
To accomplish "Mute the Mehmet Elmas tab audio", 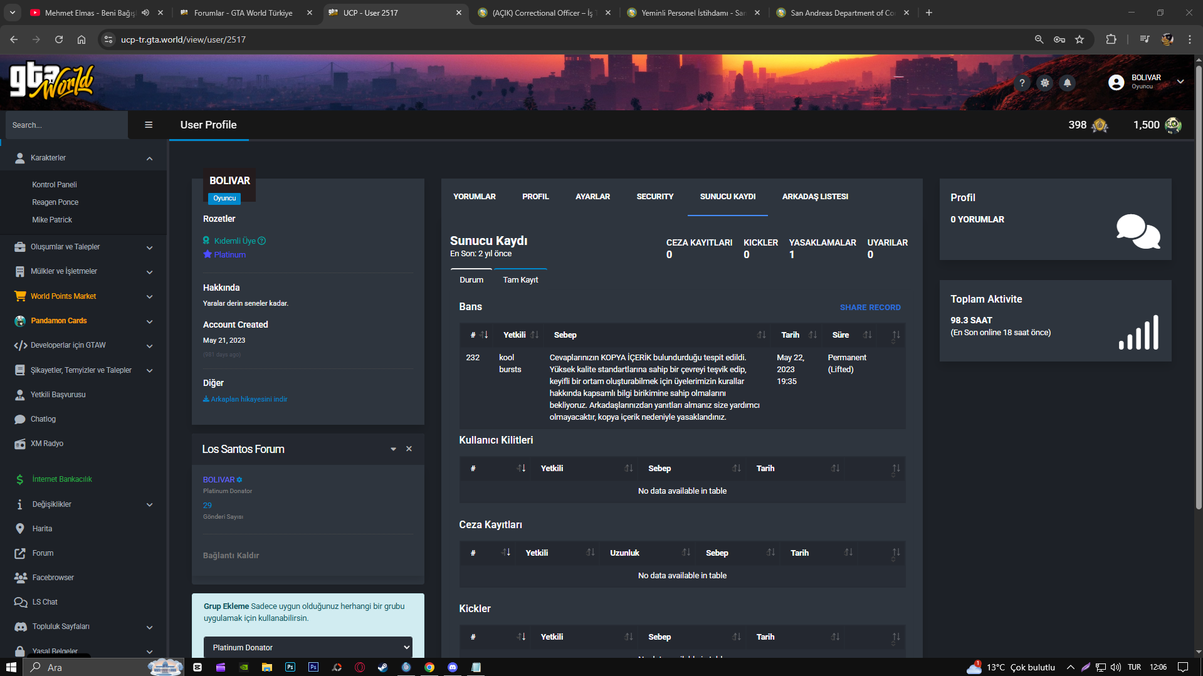I will click(145, 13).
